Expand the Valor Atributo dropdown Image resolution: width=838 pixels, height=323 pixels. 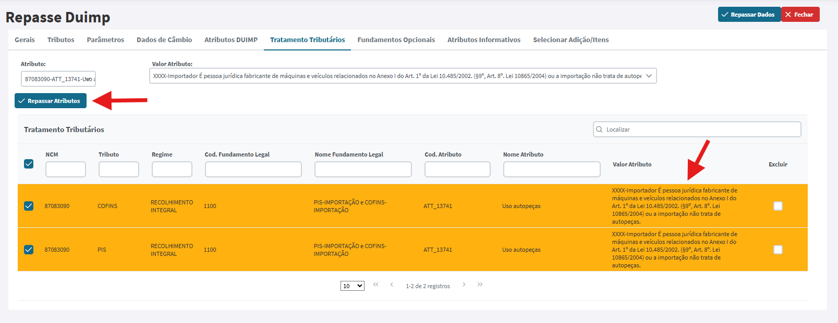click(403, 76)
